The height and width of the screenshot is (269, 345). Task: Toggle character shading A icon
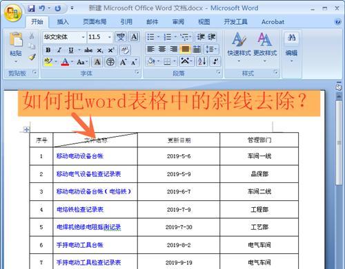click(x=97, y=62)
